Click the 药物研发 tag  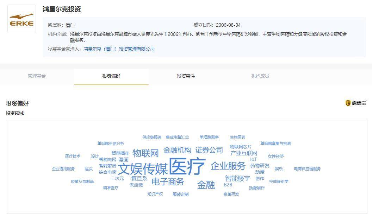260,166
